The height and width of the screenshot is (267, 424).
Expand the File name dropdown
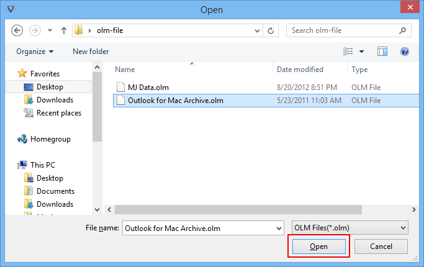pyautogui.click(x=279, y=229)
